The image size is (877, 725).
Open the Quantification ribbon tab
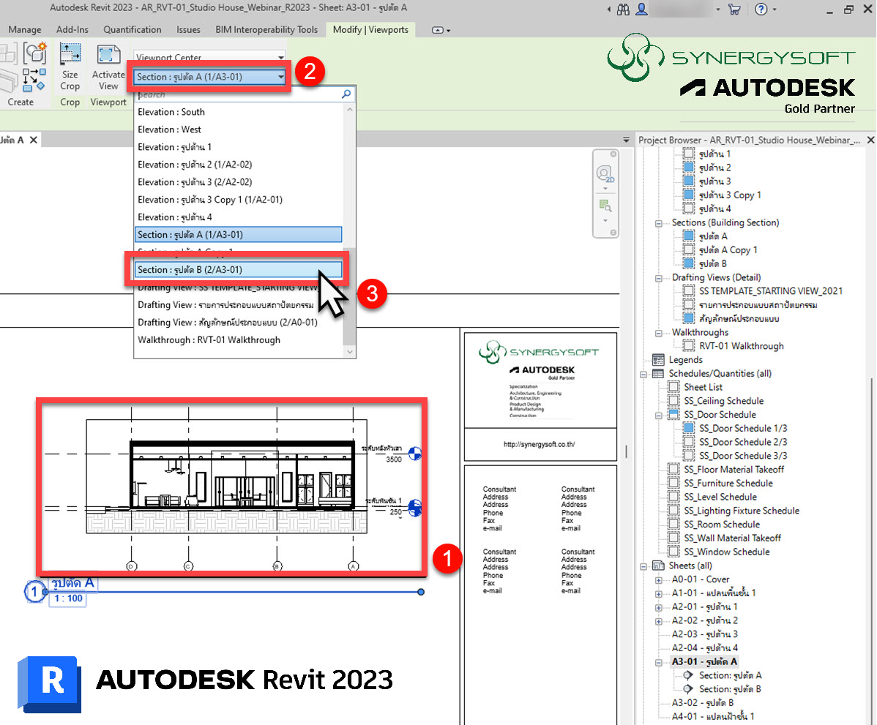132,30
